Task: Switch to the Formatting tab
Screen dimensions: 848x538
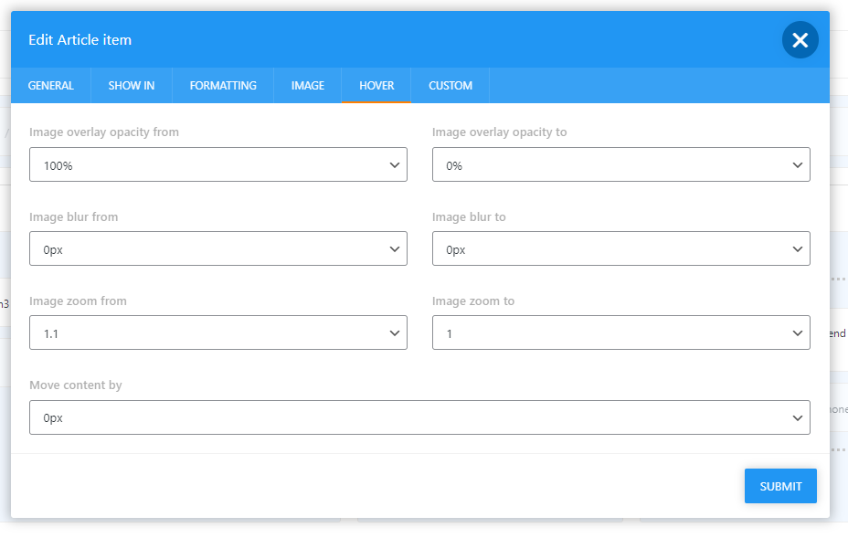Action: pyautogui.click(x=223, y=86)
